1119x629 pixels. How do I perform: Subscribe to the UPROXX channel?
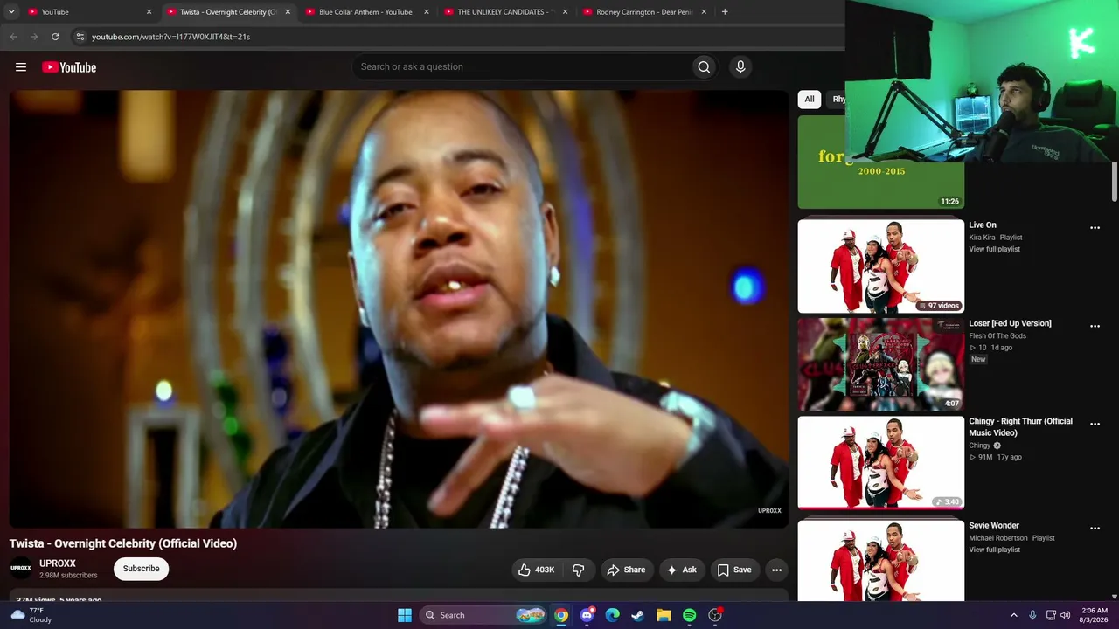[x=141, y=569]
